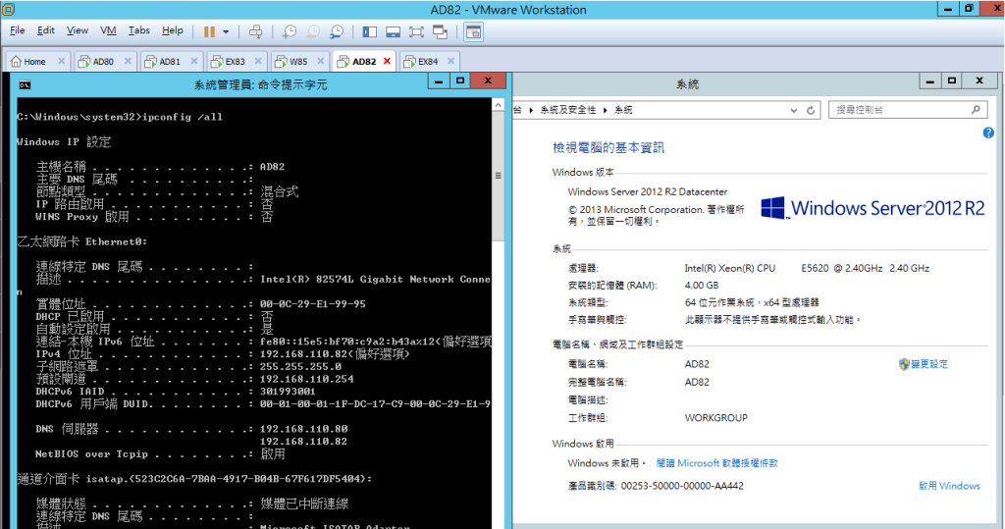Click the blue help question mark icon
This screenshot has width=1005, height=529.
[988, 132]
